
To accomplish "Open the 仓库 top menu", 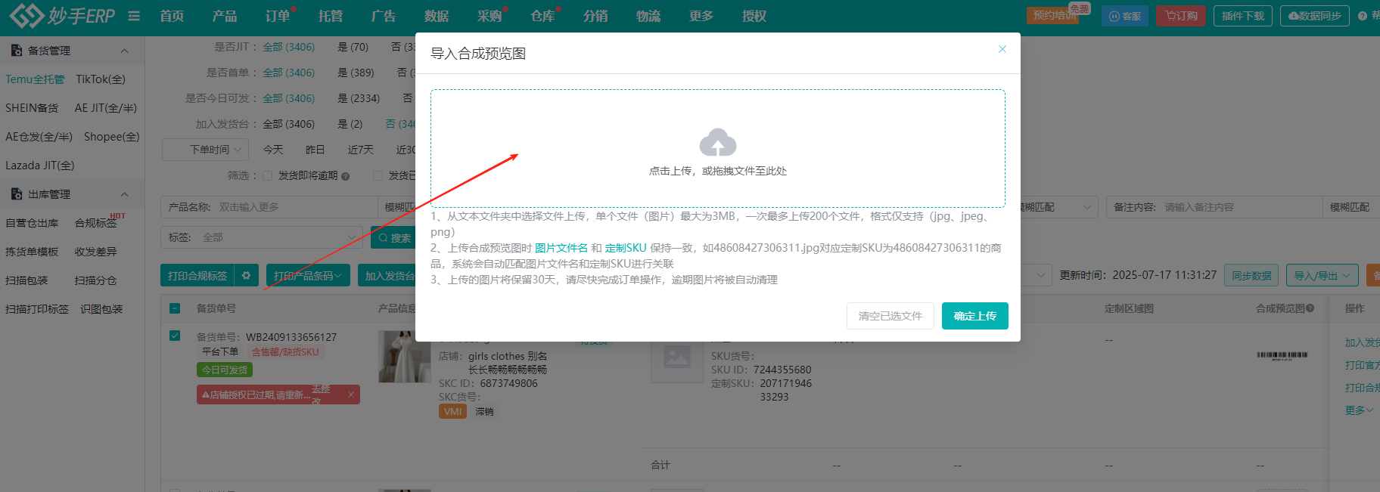I will pos(542,16).
